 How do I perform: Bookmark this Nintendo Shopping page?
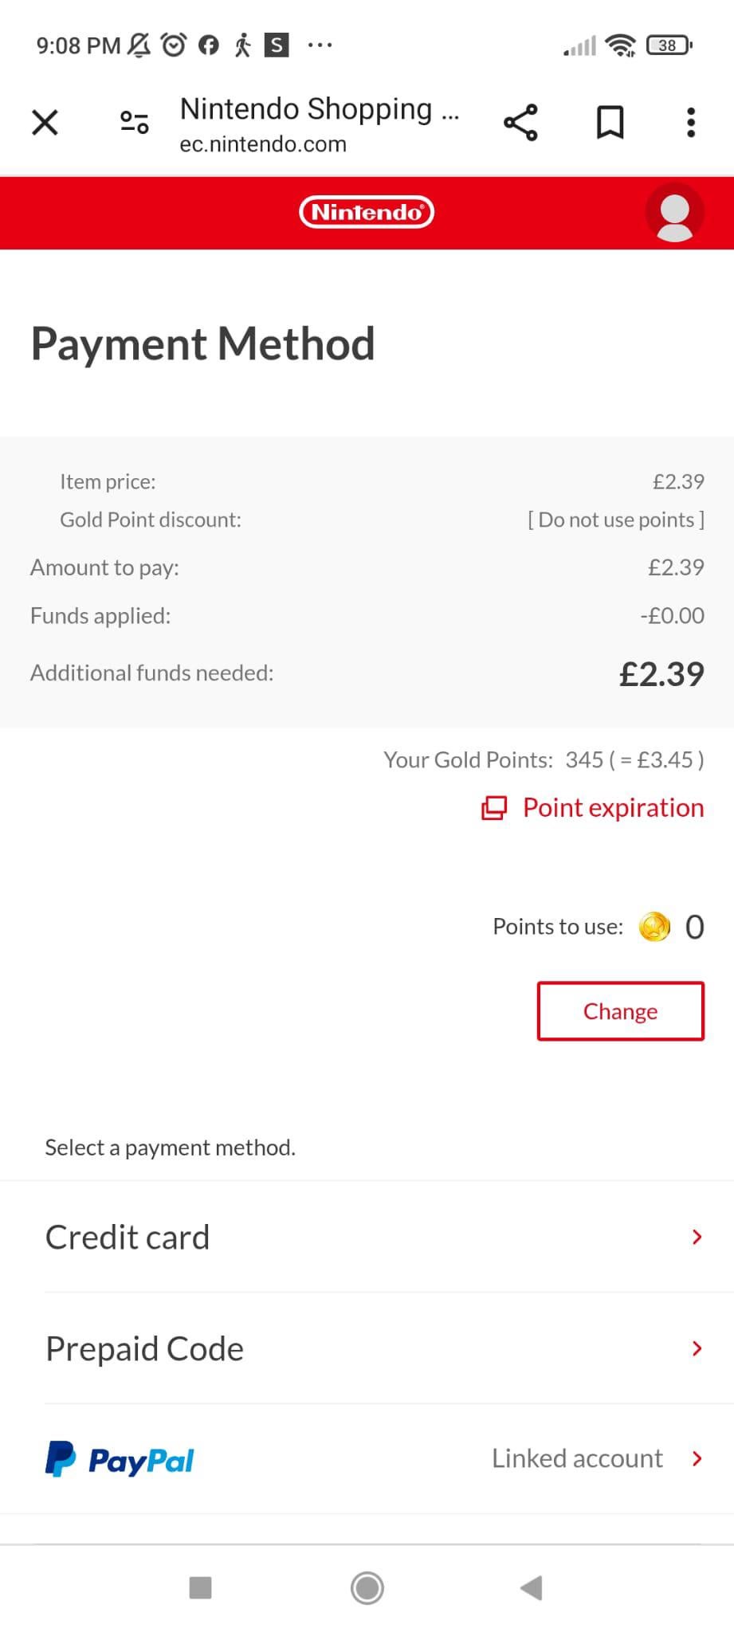pos(610,123)
